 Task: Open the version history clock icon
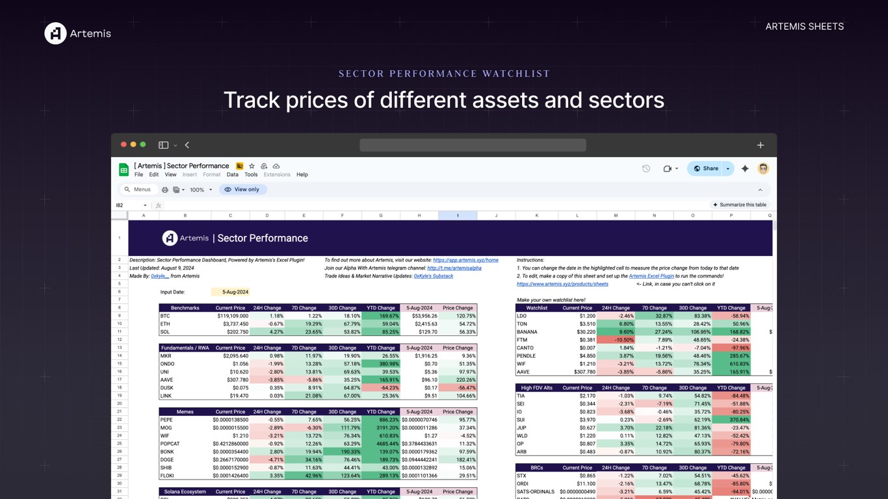click(646, 168)
